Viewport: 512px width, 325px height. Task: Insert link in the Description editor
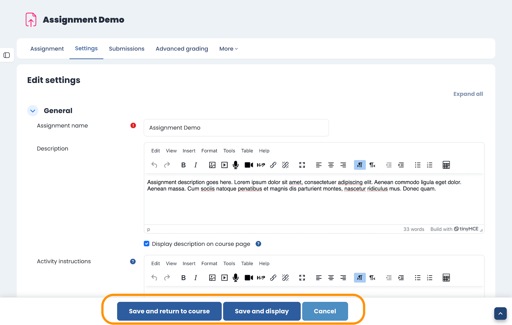click(273, 165)
